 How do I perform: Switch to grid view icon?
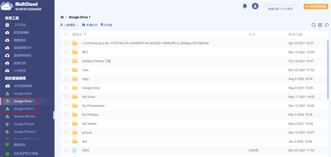pyautogui.click(x=320, y=25)
